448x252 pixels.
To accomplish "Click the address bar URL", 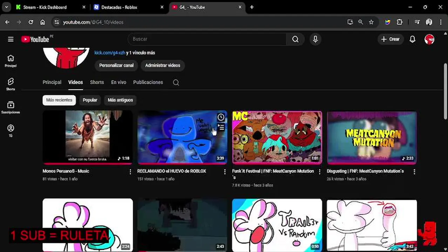I will pyautogui.click(x=93, y=22).
